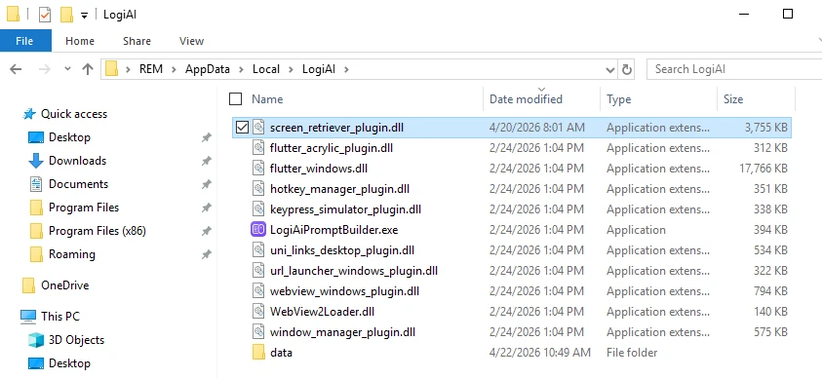The image size is (822, 379).
Task: Expand chevron after LogiAI in address bar
Action: [346, 69]
